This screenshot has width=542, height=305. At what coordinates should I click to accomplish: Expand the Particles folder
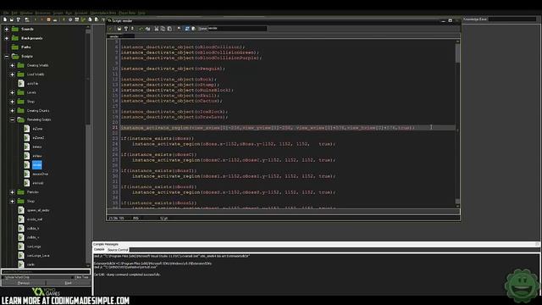tap(13, 192)
